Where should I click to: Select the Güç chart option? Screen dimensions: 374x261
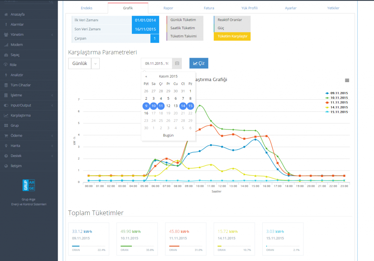click(x=232, y=28)
